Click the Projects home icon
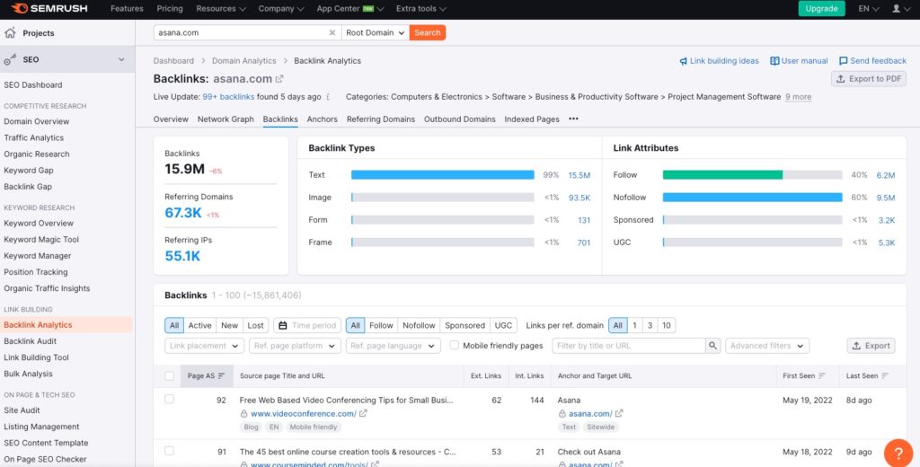This screenshot has width=920, height=467. [9, 33]
